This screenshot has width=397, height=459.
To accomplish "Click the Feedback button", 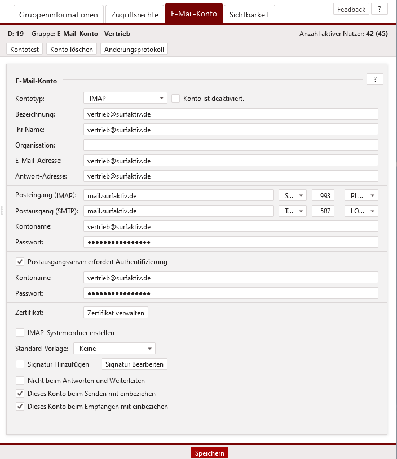I will (351, 9).
